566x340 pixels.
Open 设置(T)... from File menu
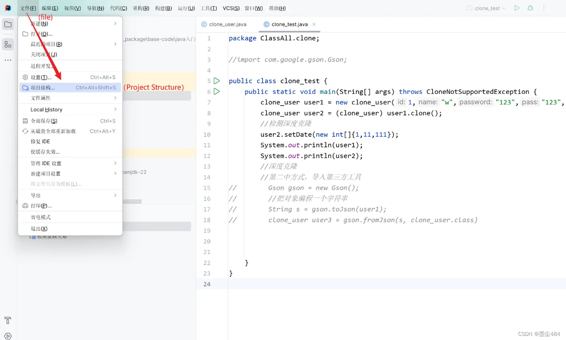pyautogui.click(x=70, y=77)
